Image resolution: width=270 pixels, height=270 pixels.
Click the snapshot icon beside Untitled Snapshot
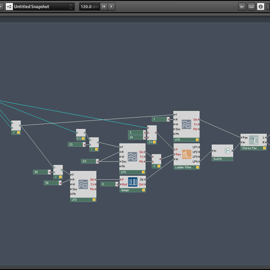(9, 7)
